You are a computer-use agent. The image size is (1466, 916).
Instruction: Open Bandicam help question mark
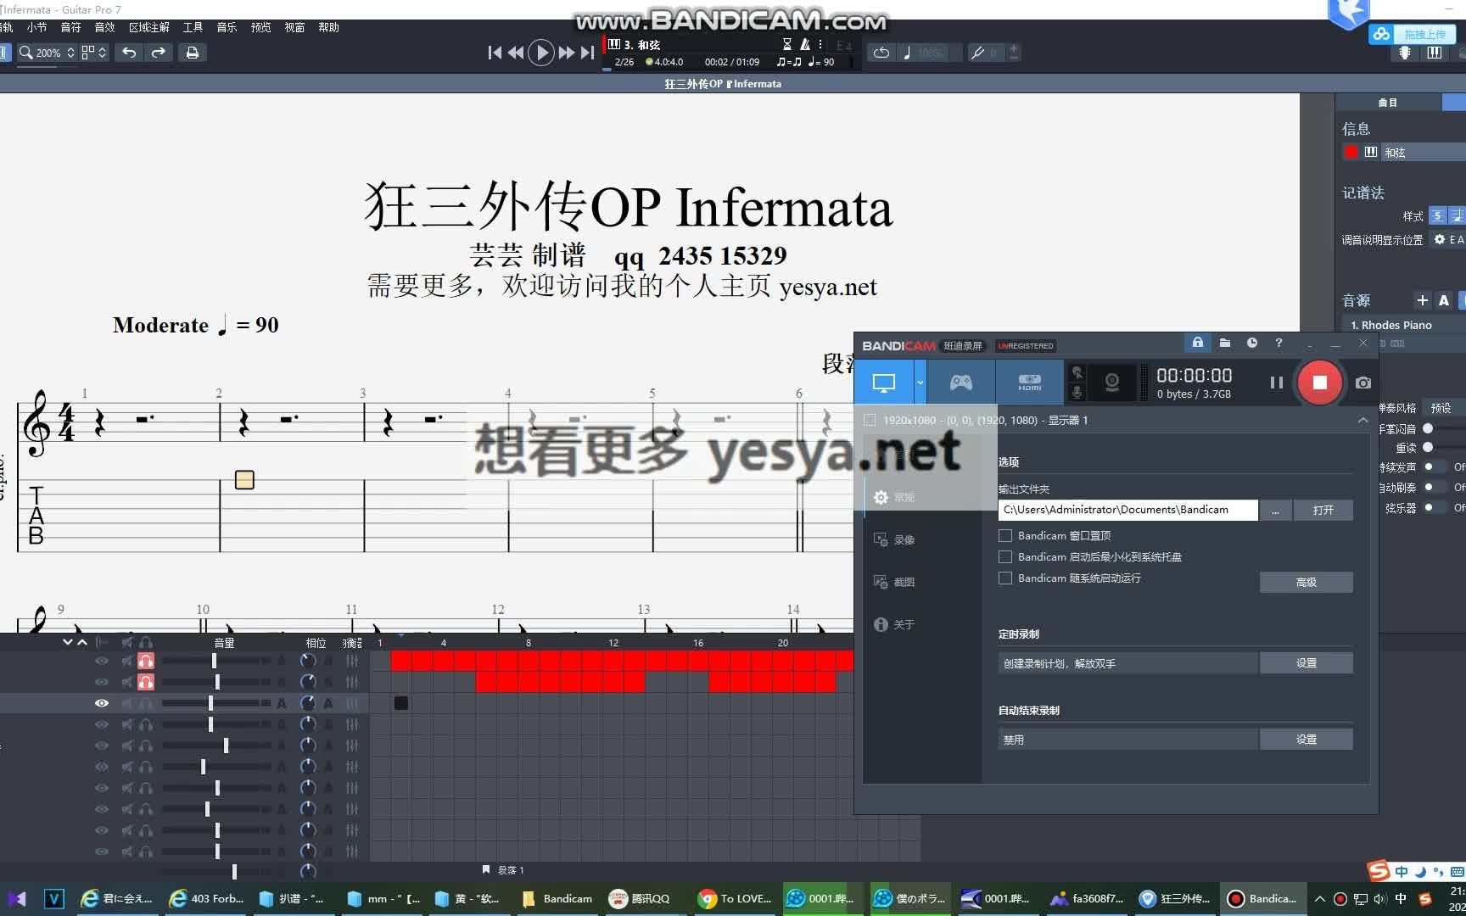pyautogui.click(x=1279, y=343)
